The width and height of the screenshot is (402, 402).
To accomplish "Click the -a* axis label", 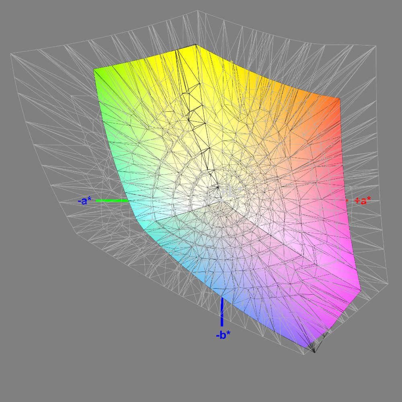I will [x=84, y=201].
